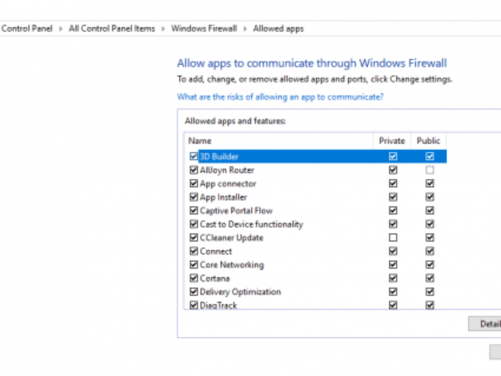Uncheck the AllJoyn Router app checkbox
This screenshot has width=501, height=376.
pyautogui.click(x=194, y=170)
